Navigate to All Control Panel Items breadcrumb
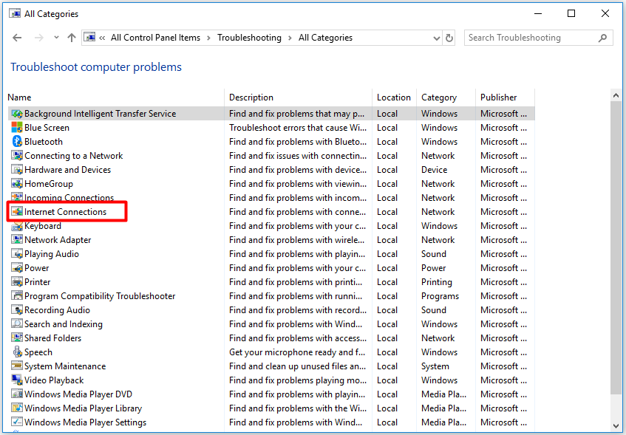The image size is (626, 435). pyautogui.click(x=156, y=38)
